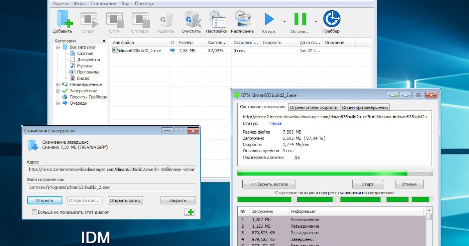Viewport: 469px width, 246px height.
Task: Click the Пауза status link
Action: click(275, 123)
